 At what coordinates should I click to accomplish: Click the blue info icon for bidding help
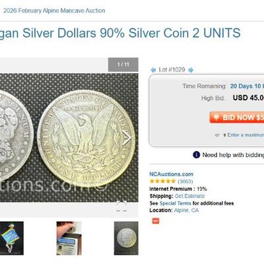[x=196, y=155]
